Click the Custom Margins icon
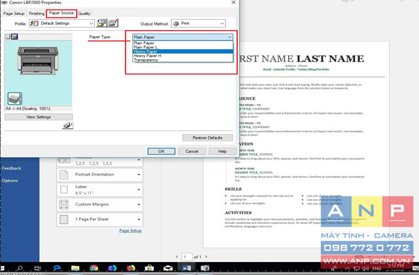Image resolution: width=419 pixels, height=275 pixels. tap(64, 204)
